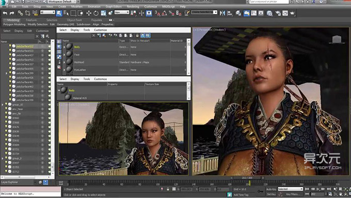Click the Face material sphere swatch

click(x=69, y=54)
